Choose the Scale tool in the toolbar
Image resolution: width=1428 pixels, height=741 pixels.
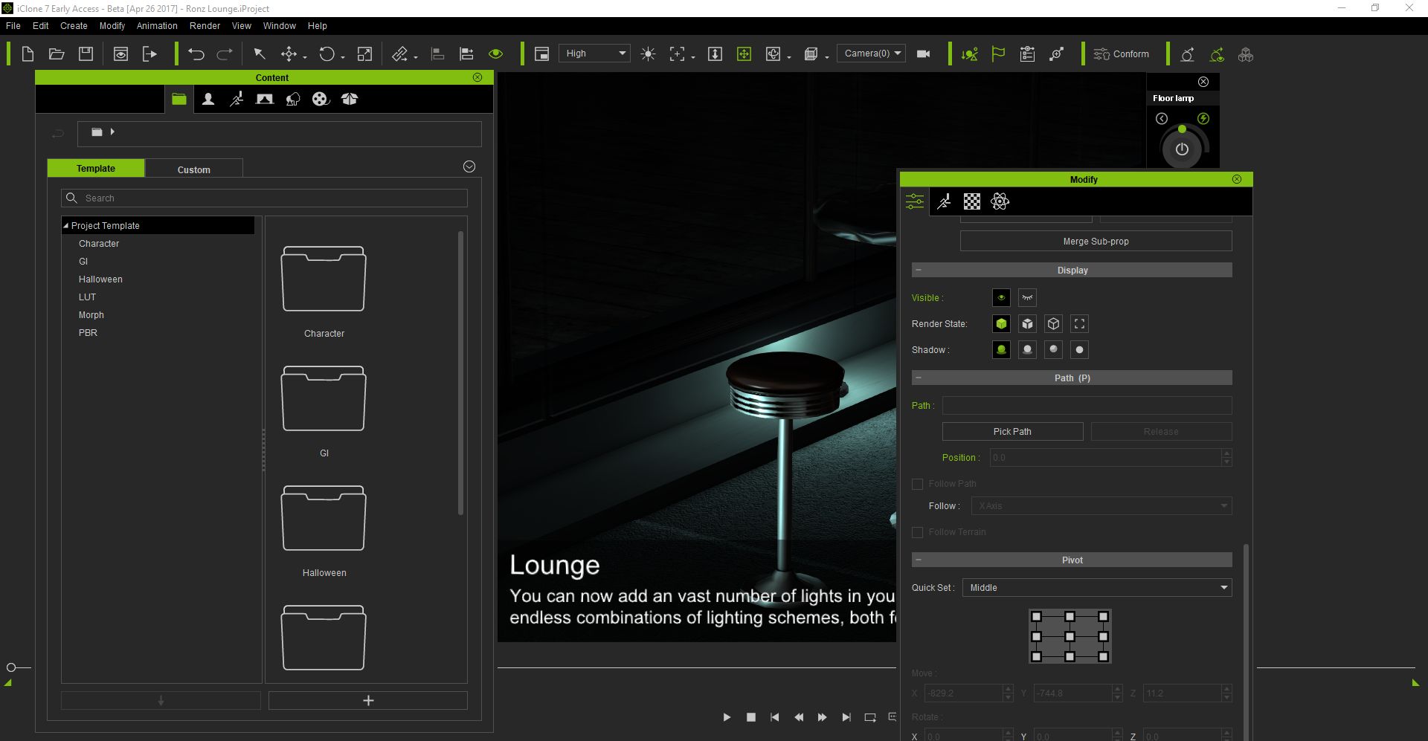364,54
